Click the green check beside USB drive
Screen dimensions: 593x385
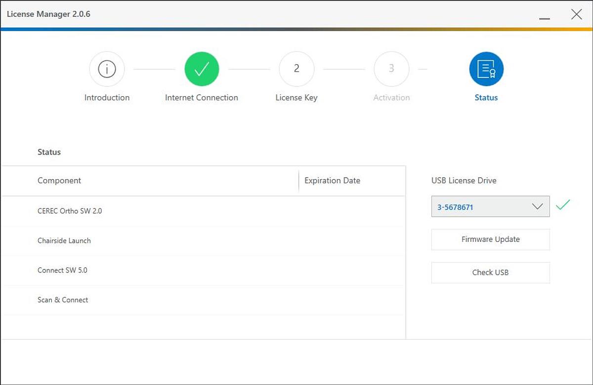point(563,204)
